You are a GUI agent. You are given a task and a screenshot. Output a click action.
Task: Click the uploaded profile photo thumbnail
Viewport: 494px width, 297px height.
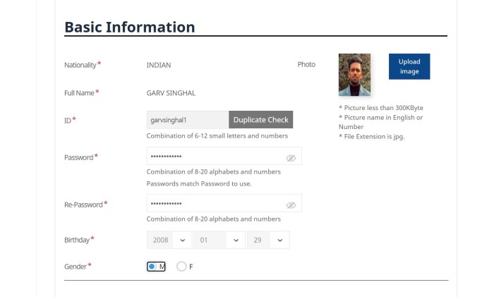(354, 75)
